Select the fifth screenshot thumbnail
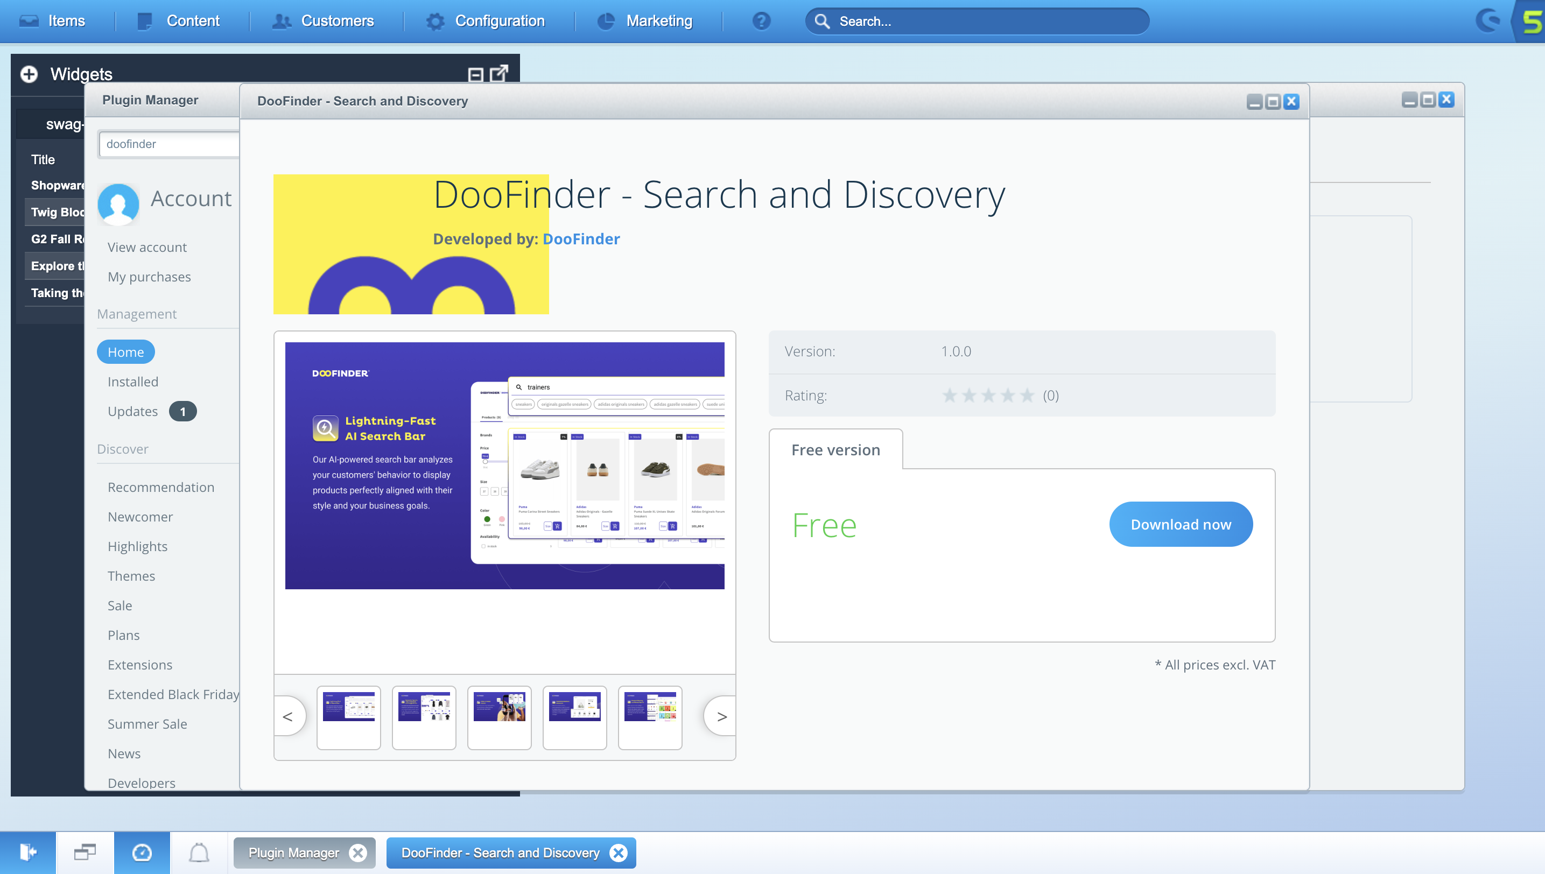This screenshot has width=1545, height=874. point(650,717)
